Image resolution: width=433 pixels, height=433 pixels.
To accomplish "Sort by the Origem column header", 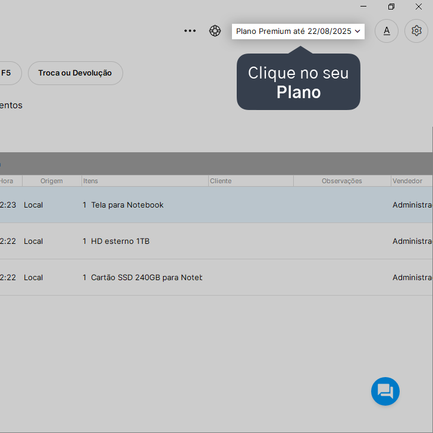I will (x=52, y=181).
